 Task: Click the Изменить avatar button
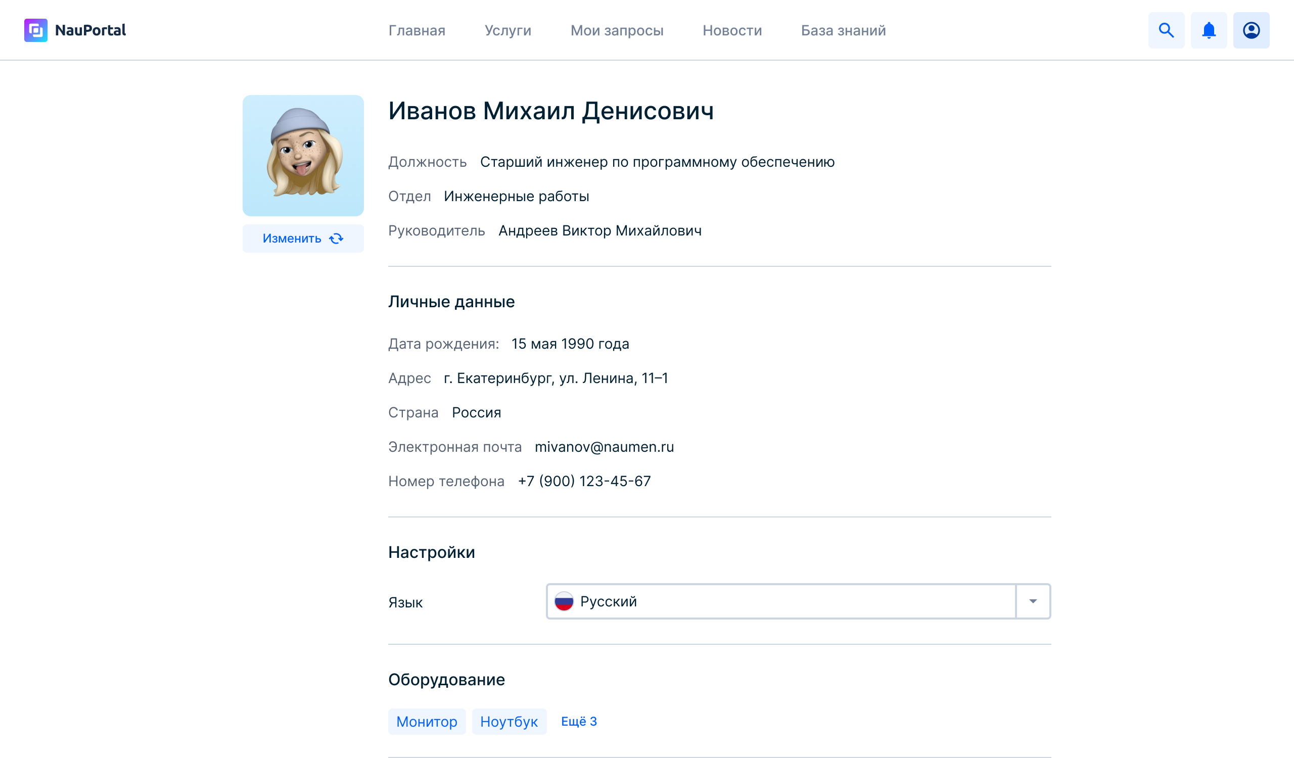pyautogui.click(x=303, y=239)
